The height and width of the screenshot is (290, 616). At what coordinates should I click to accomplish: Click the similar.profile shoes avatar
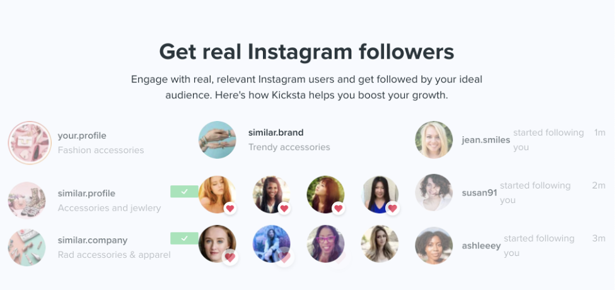tap(26, 200)
